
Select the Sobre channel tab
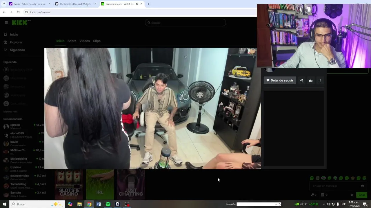[72, 41]
